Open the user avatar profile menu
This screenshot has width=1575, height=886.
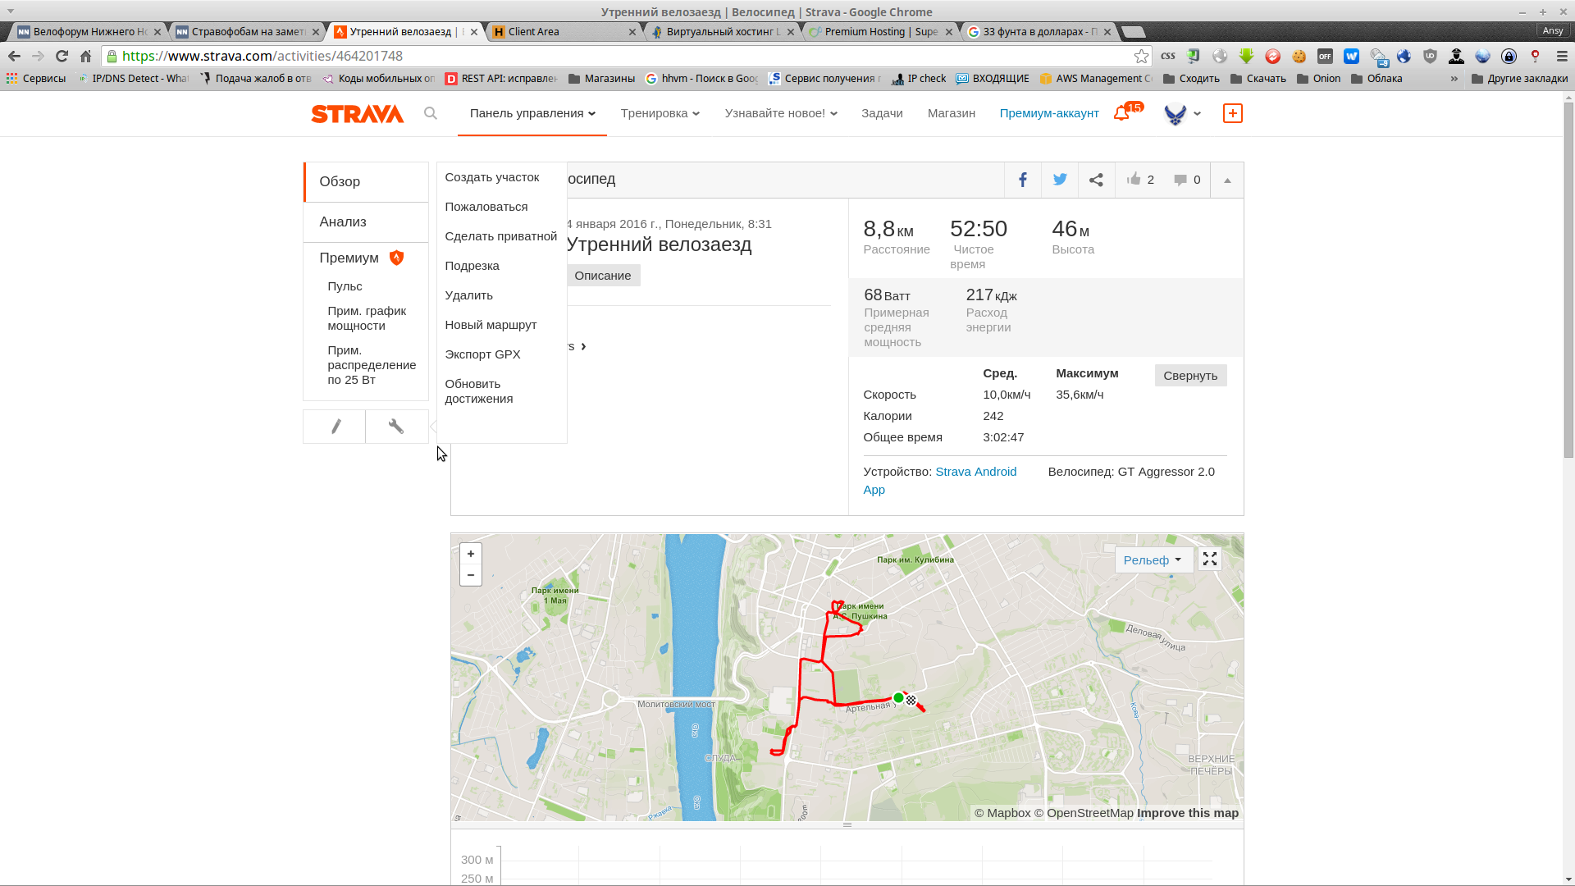click(x=1182, y=113)
